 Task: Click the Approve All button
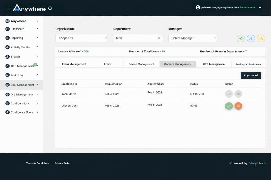[251, 75]
